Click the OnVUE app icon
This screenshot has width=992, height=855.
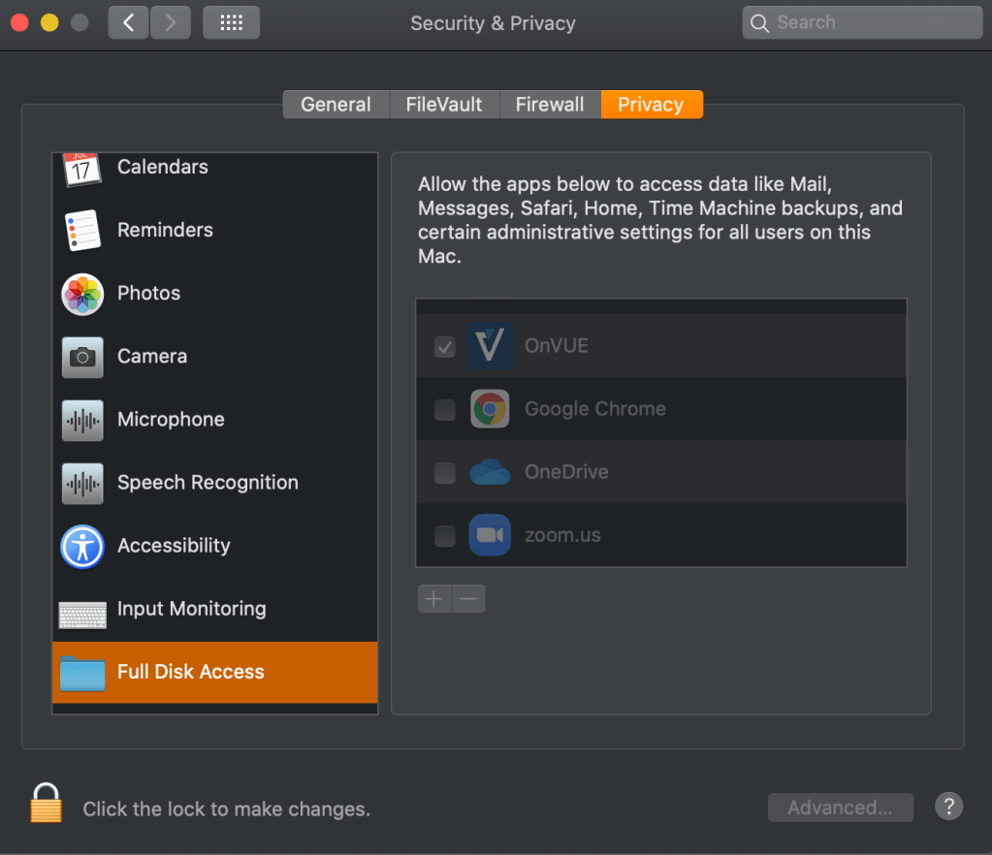point(490,346)
